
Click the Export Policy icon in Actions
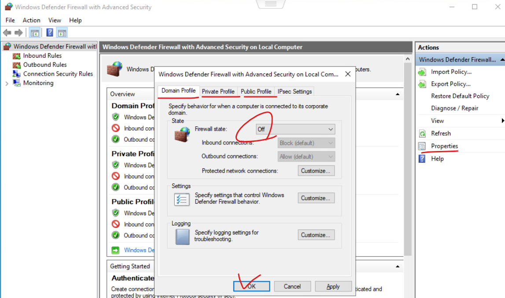(x=422, y=85)
